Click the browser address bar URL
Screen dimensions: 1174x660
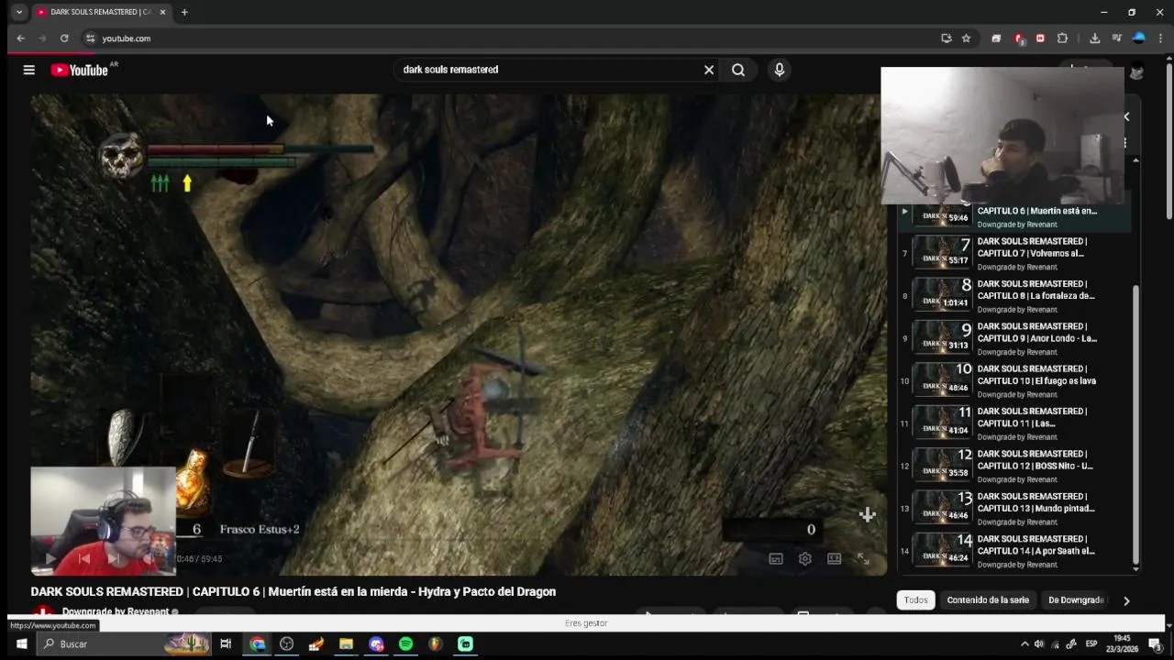126,38
